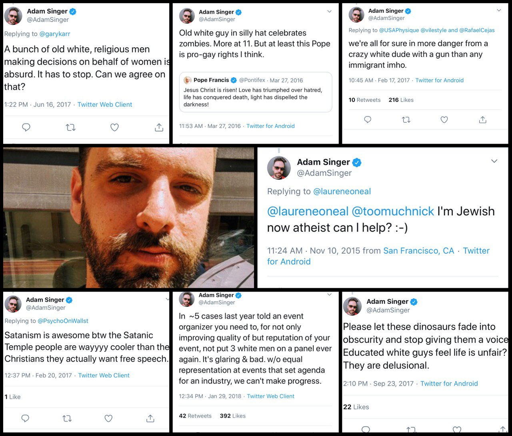Share the Feb 17, 2017 tweet via share icon

483,120
